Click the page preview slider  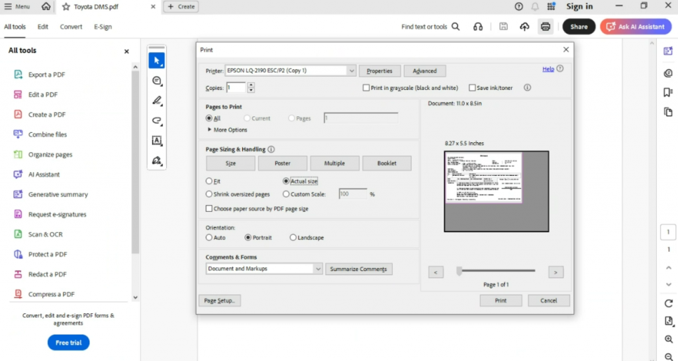click(495, 270)
